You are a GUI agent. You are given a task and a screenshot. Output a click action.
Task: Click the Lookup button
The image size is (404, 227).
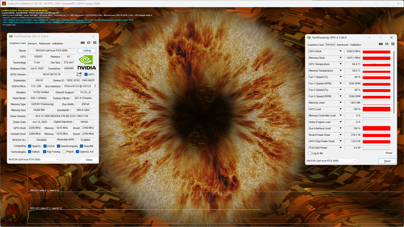(87, 51)
